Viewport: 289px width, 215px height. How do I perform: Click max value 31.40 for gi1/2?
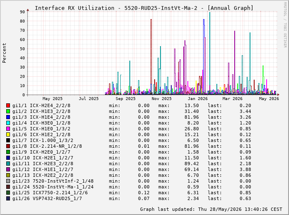click(192, 112)
